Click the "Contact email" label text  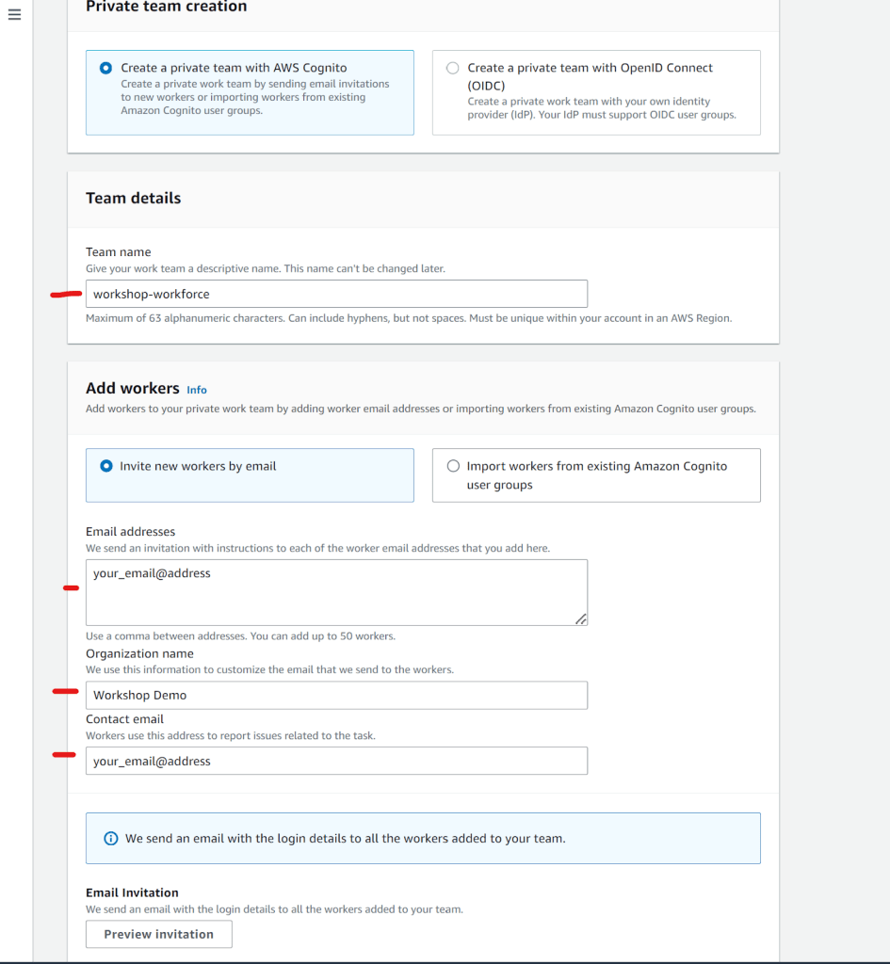coord(124,718)
